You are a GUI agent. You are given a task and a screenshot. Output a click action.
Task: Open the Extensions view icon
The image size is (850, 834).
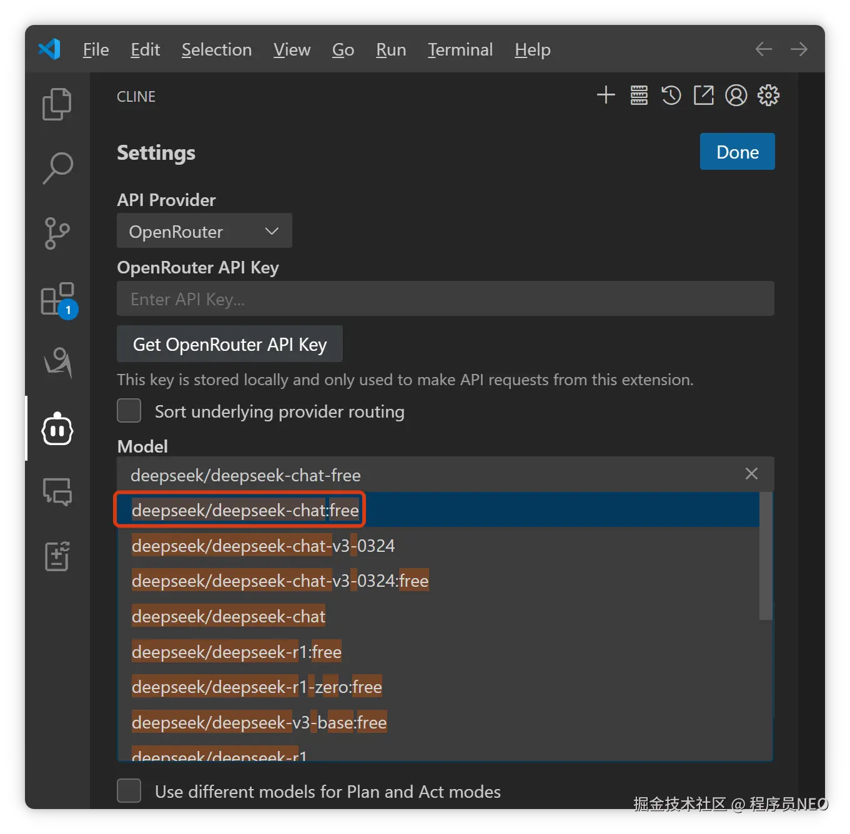pyautogui.click(x=57, y=299)
